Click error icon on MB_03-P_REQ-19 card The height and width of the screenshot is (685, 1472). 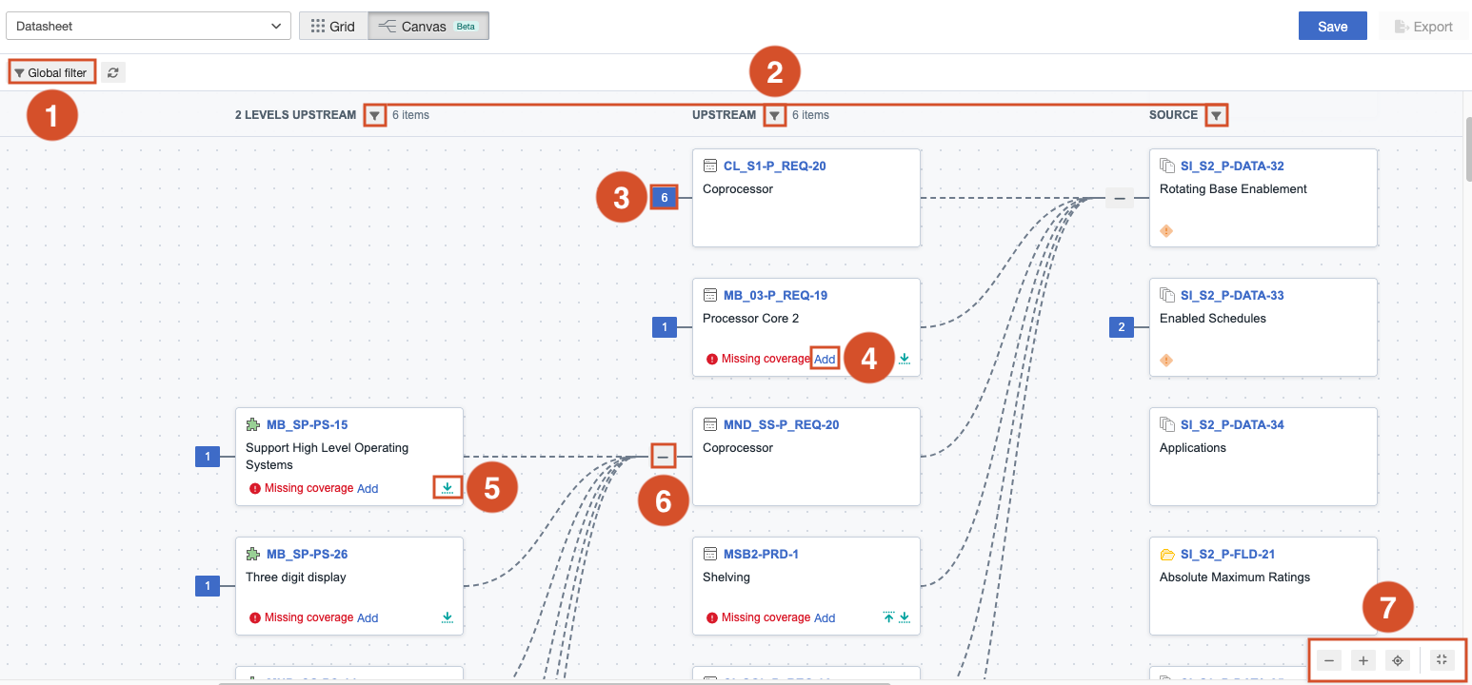[x=712, y=359]
